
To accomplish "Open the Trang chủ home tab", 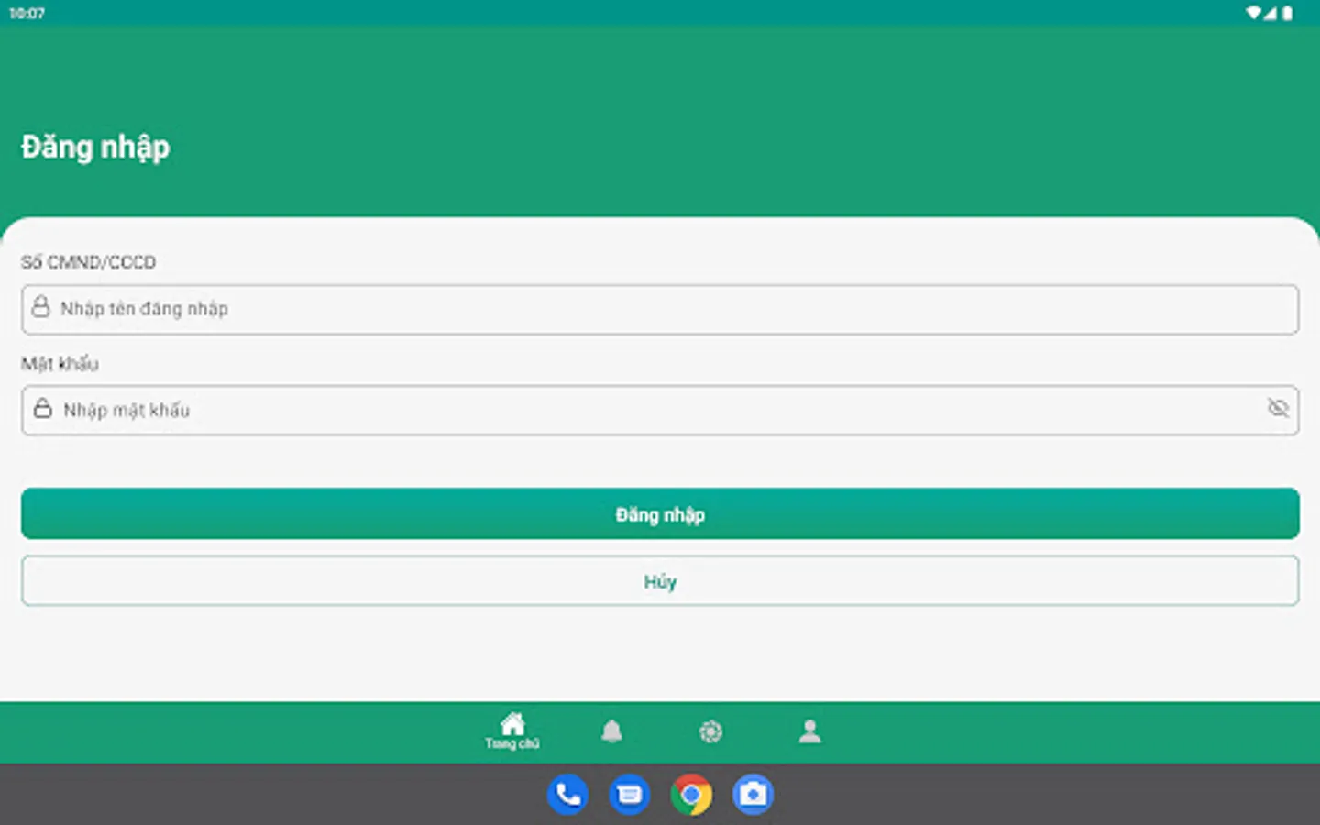I will [x=512, y=727].
